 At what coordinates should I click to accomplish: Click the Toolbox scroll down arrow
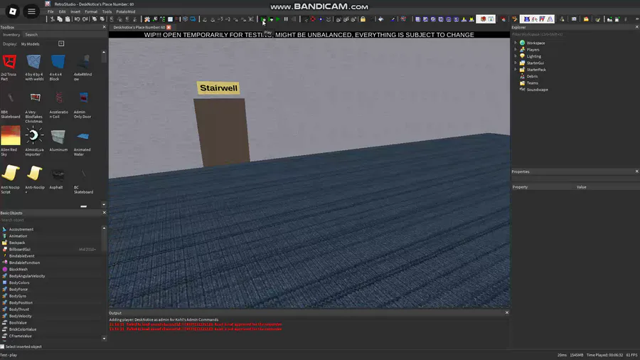(x=104, y=204)
